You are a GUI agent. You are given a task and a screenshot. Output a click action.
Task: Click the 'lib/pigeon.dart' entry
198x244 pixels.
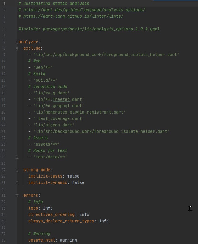[54, 125]
